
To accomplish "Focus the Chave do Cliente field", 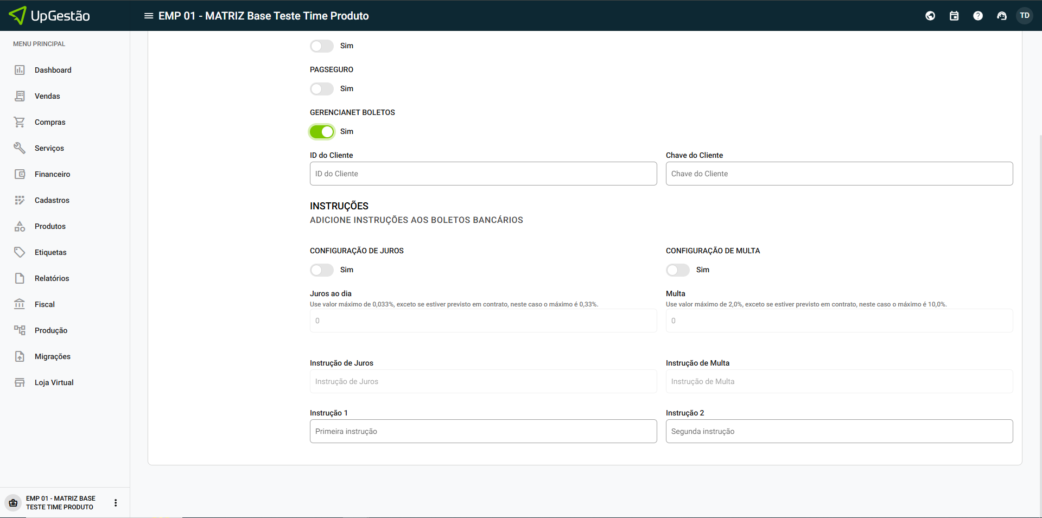I will (839, 174).
